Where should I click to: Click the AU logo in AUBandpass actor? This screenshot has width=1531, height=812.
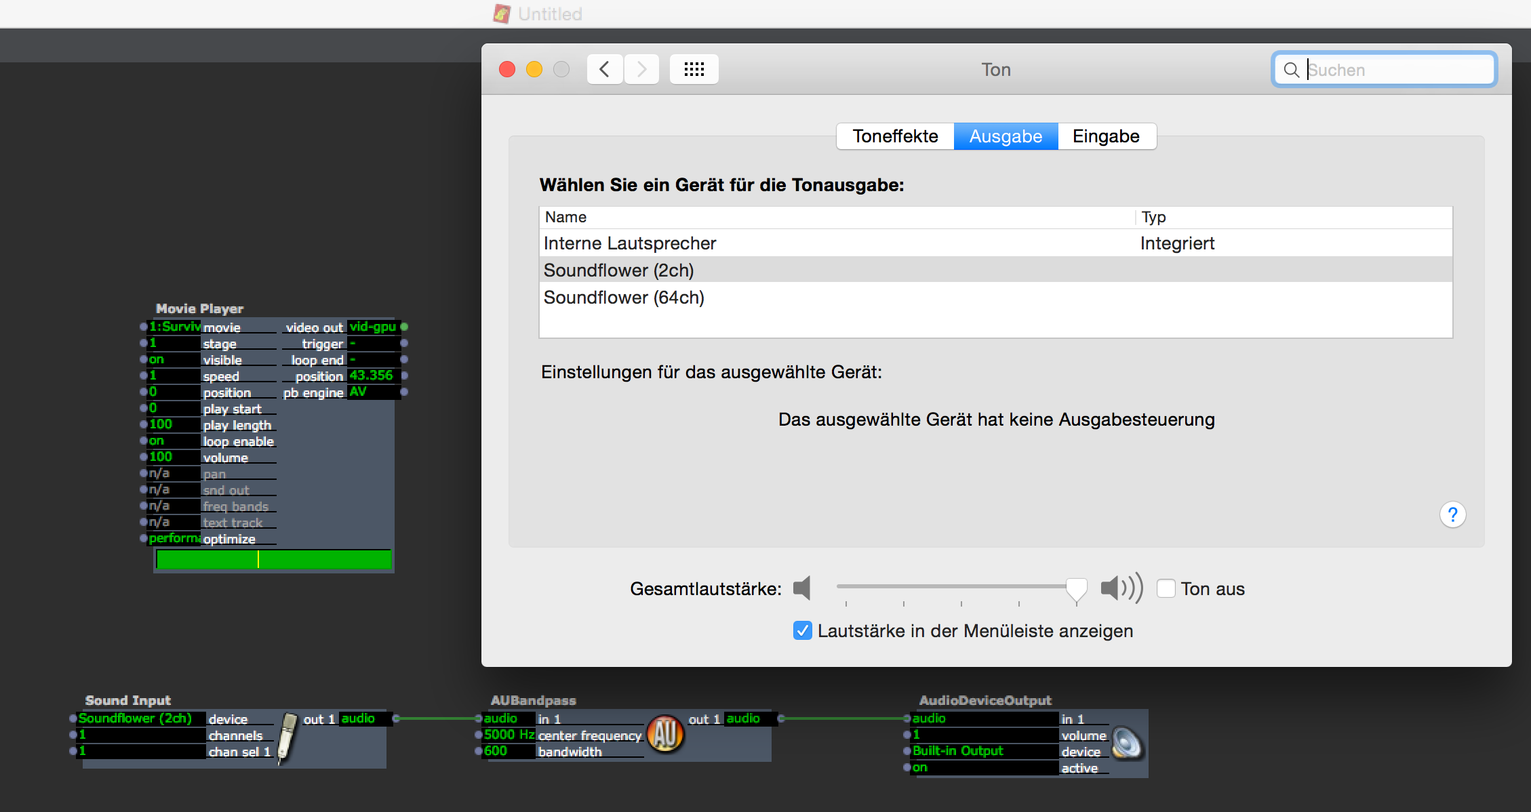[665, 734]
